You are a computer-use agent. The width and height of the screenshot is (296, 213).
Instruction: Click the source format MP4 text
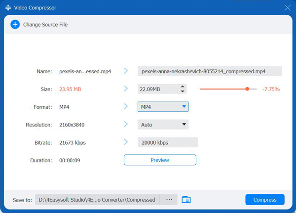click(x=64, y=107)
